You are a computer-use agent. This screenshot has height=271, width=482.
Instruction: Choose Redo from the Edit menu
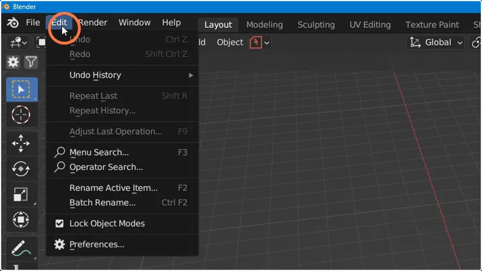pos(123,54)
